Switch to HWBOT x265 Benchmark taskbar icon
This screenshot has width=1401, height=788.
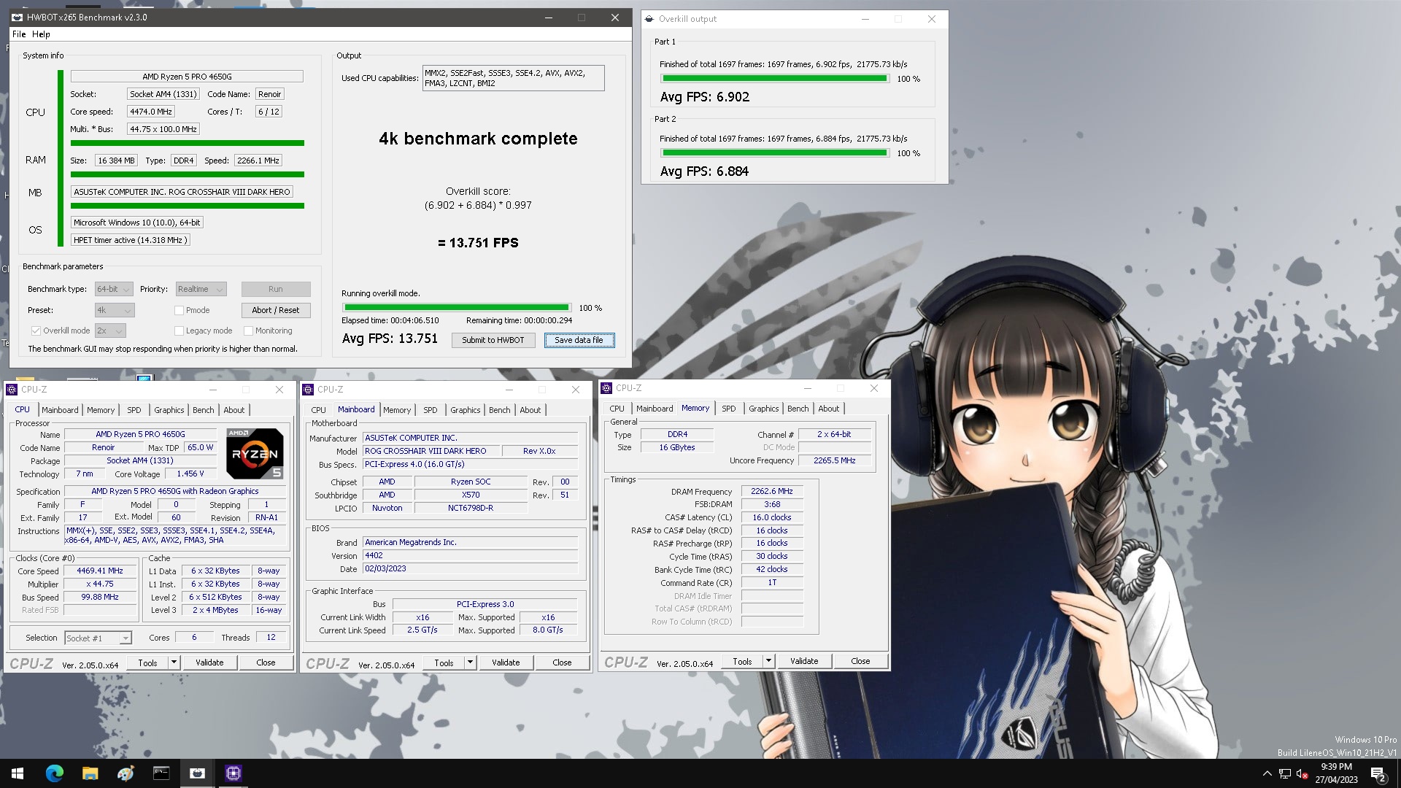coord(197,773)
